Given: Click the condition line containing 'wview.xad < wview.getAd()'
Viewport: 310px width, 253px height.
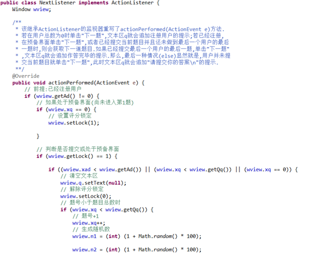Looking at the screenshot, I should [x=173, y=170].
